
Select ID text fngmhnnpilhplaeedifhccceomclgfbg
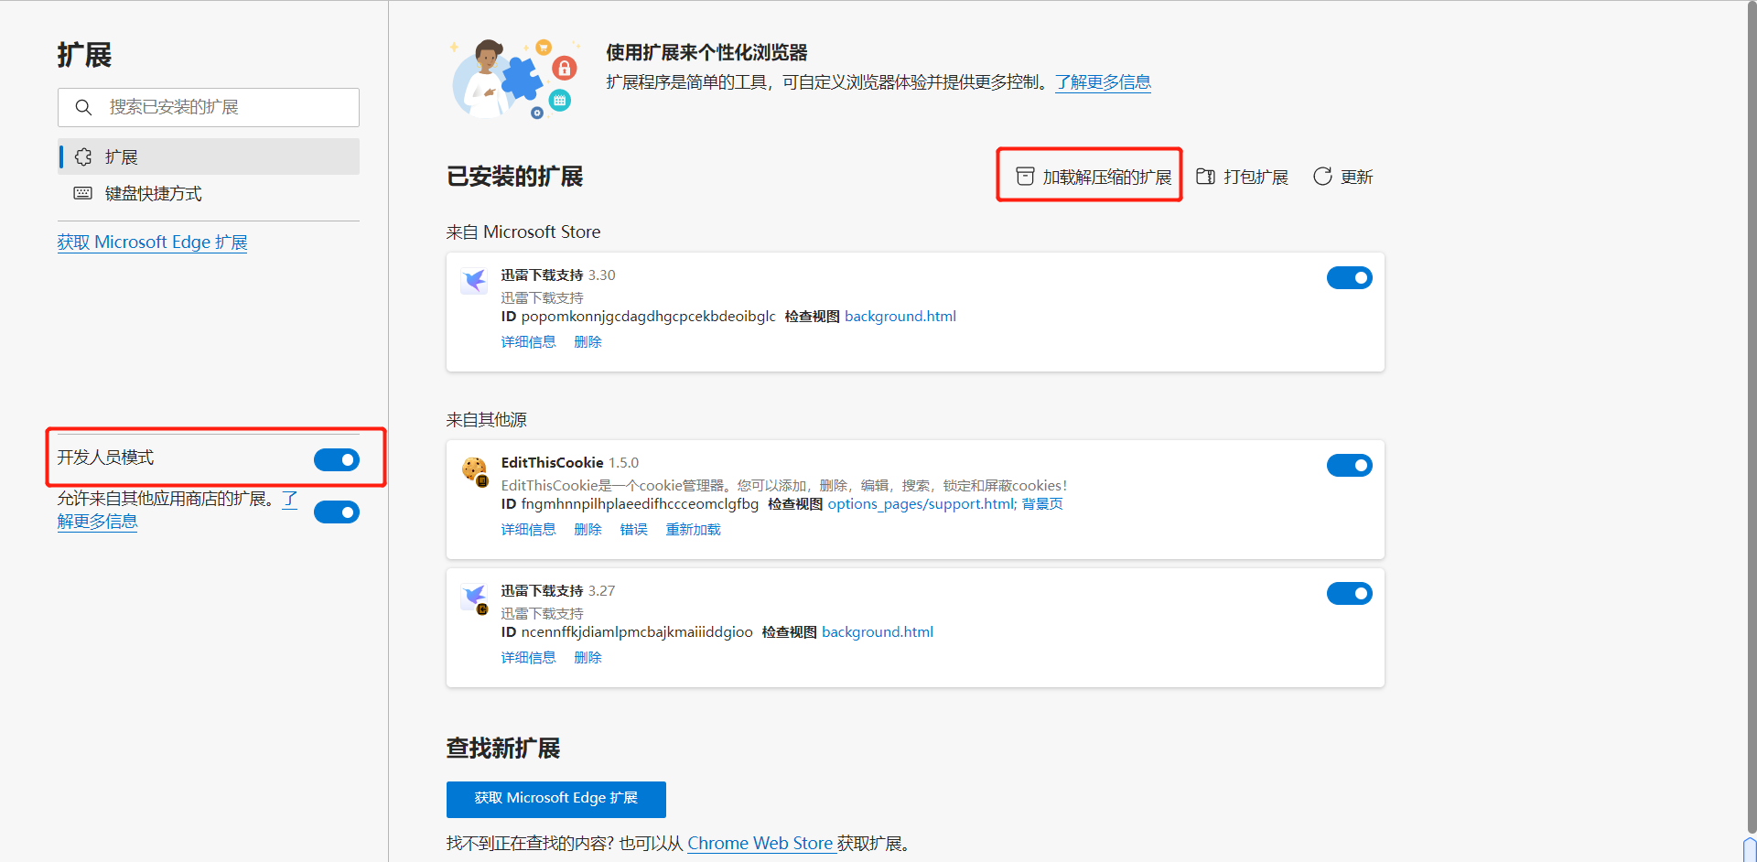(640, 504)
